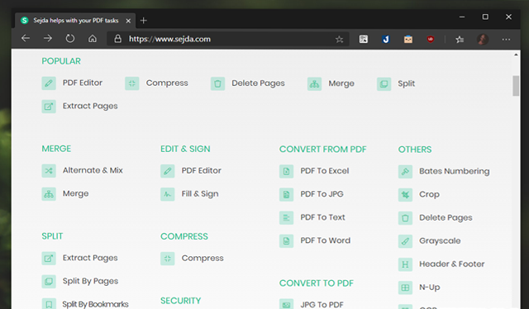Screen dimensions: 529x309
Task: Open the Alternate & Mix link
Action: coord(93,170)
